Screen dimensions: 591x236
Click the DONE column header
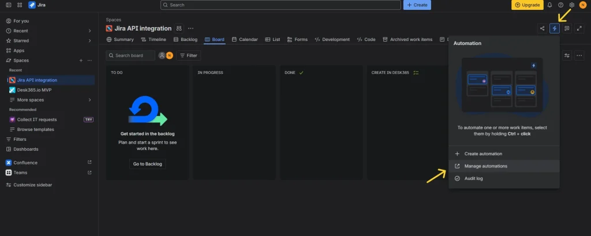point(290,72)
